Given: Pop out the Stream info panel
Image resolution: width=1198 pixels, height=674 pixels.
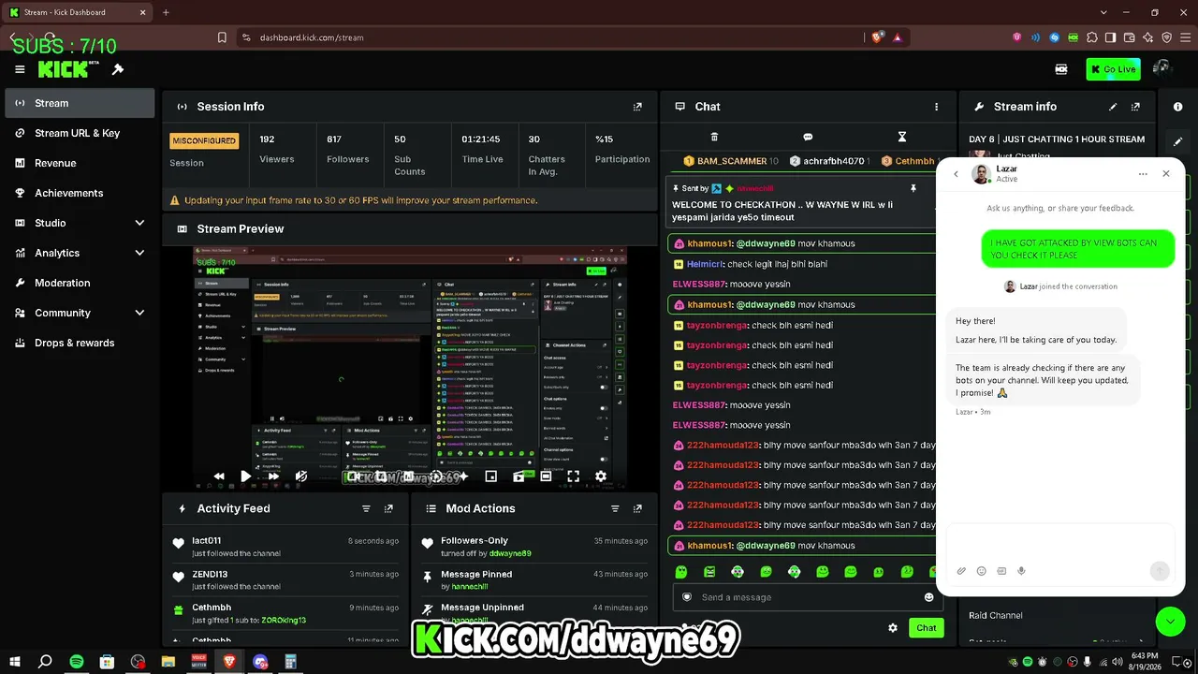Looking at the screenshot, I should click(1135, 107).
